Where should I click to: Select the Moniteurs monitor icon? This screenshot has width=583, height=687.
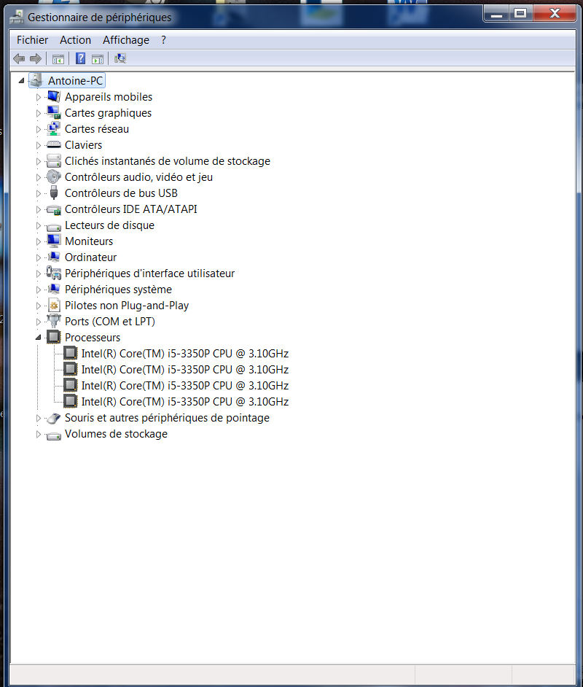[54, 241]
